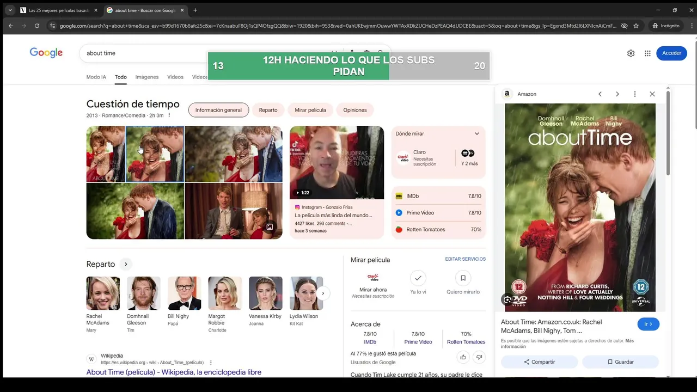Image resolution: width=697 pixels, height=392 pixels.
Task: Open the image gallery icon on the movie photos
Action: [270, 227]
